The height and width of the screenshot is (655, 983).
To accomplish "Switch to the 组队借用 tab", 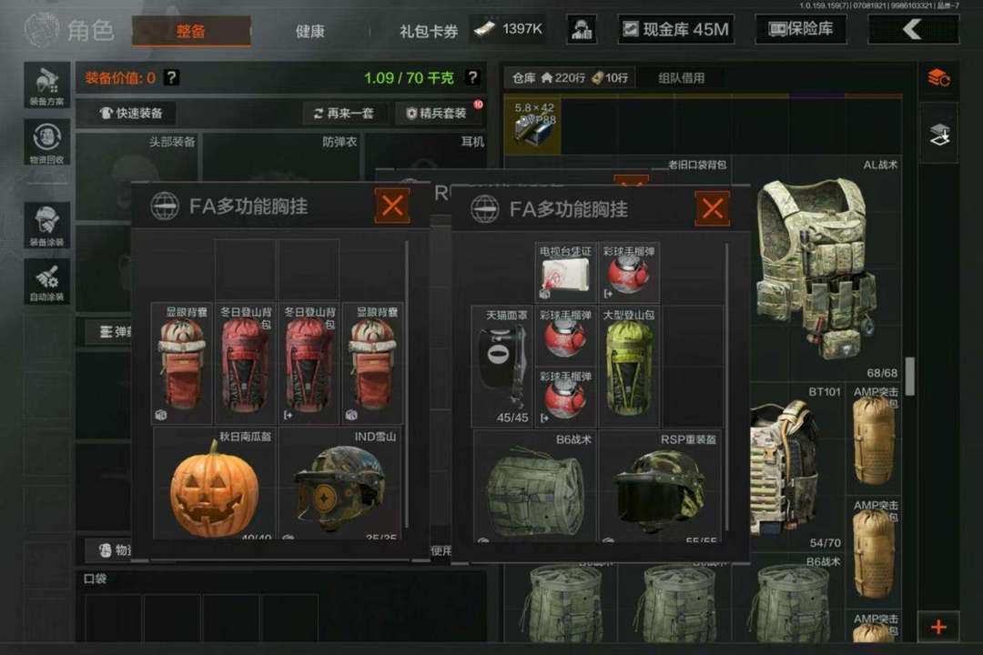I will 682,77.
